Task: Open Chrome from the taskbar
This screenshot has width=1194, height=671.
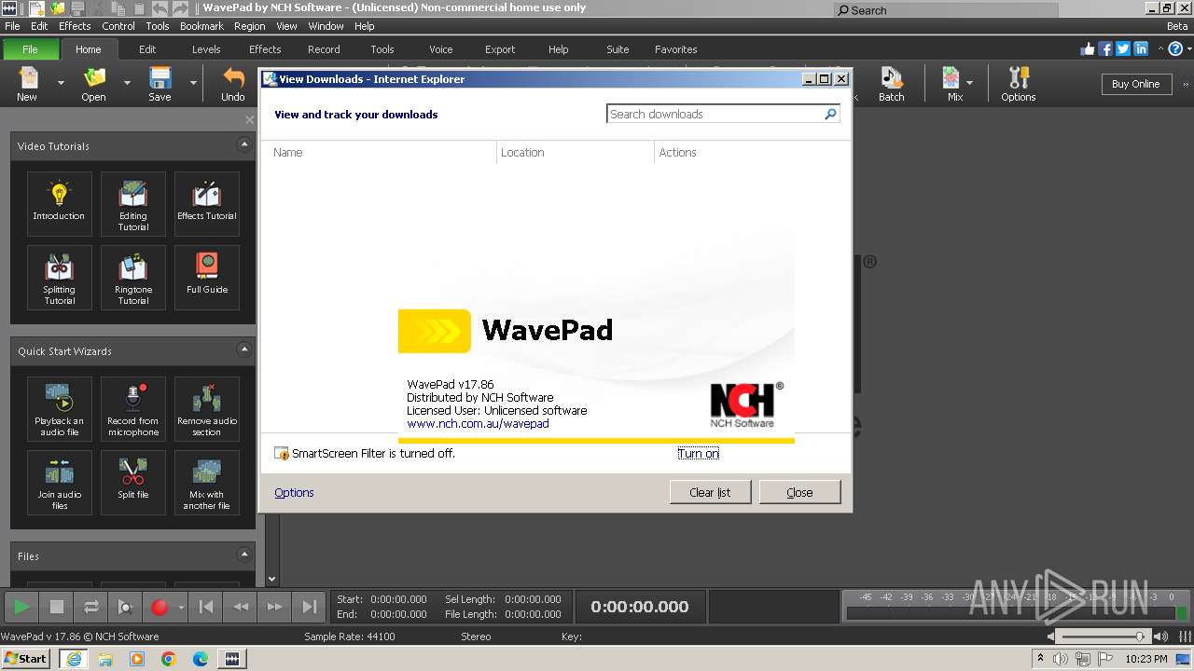Action: 168,658
